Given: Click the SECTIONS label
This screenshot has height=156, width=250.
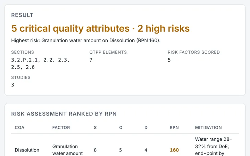Looking at the screenshot, I should [x=23, y=52].
